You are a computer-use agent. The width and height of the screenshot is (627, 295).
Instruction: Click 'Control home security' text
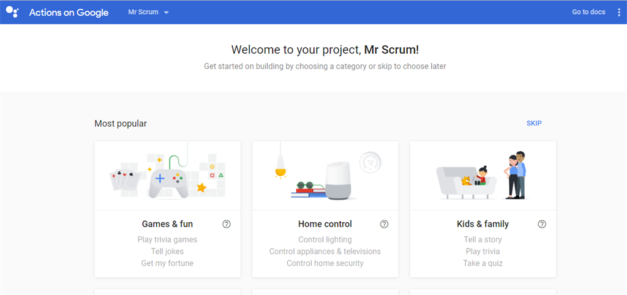point(325,263)
